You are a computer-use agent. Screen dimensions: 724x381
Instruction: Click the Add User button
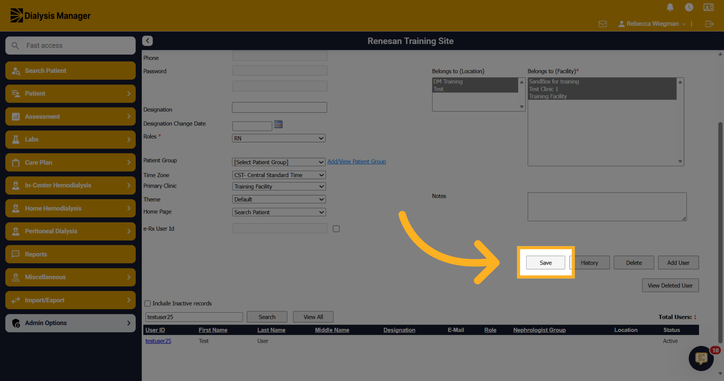click(678, 263)
